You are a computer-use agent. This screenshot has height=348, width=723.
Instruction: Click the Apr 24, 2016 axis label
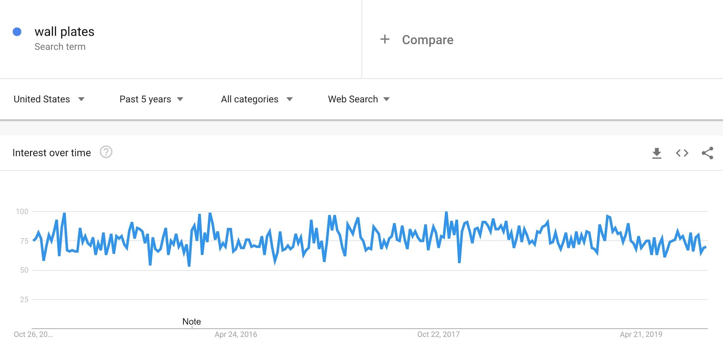236,334
